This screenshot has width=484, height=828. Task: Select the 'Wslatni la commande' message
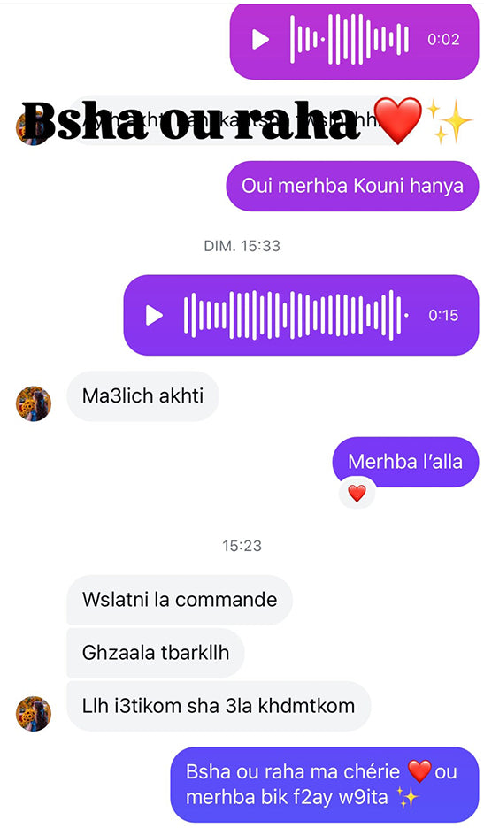(180, 600)
